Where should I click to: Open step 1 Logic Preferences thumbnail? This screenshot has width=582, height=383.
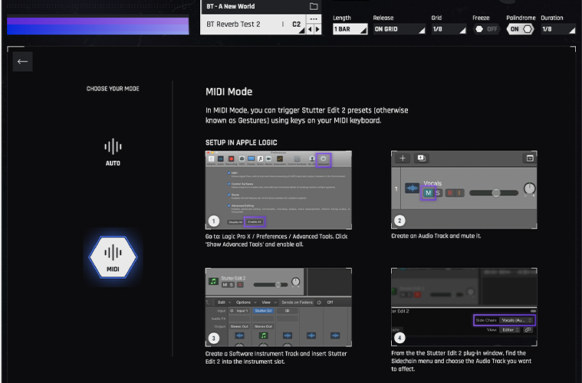(x=278, y=190)
